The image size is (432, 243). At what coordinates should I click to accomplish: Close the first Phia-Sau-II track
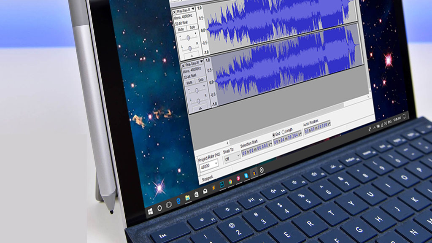[x=174, y=12]
